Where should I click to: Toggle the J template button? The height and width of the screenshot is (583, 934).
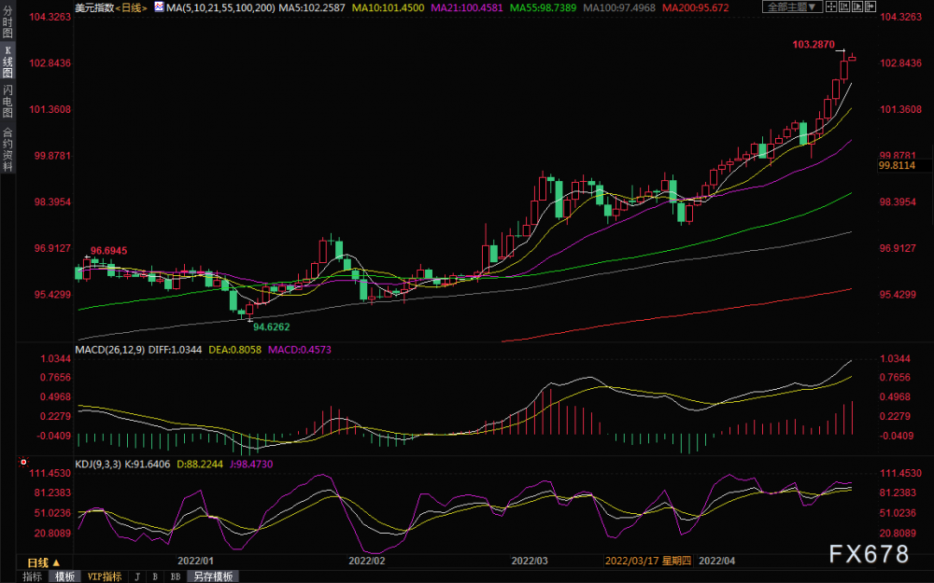[137, 576]
